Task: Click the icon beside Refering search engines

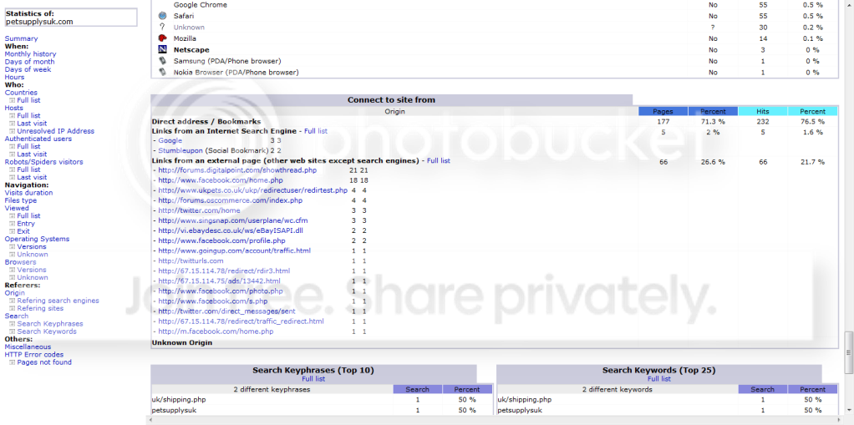Action: 12,301
